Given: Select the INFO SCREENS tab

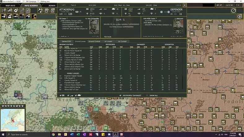Looking at the screenshot, I should [31, 6].
